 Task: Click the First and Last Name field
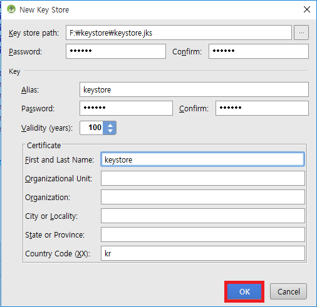point(202,159)
